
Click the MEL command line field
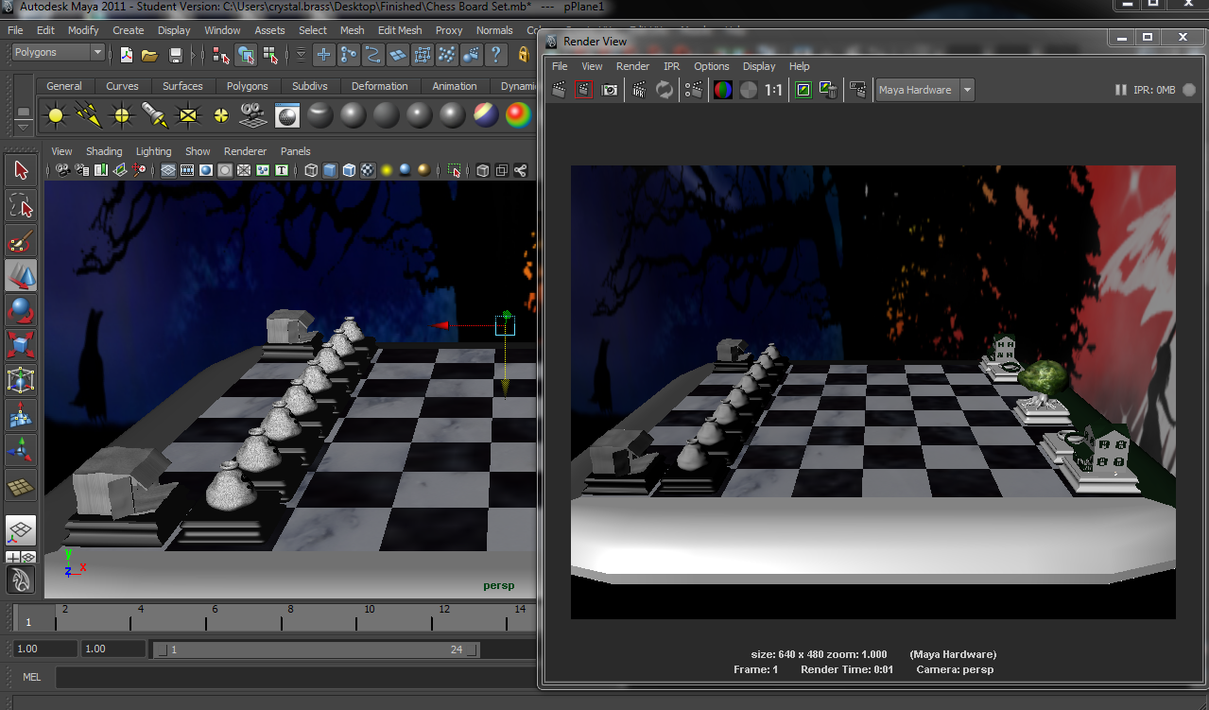tap(296, 677)
